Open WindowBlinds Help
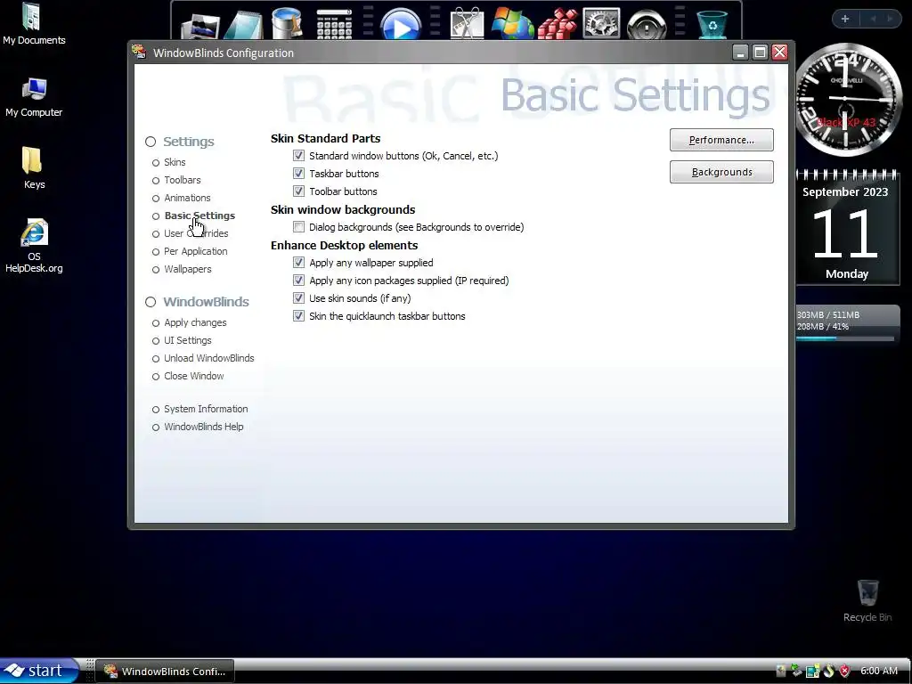Screen dimensions: 912x684 click(x=204, y=427)
